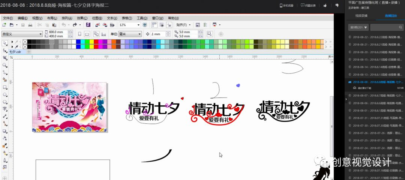Toggle show guidelines button
Image resolution: width=405 pixels, height=180 pixels.
(169, 25)
